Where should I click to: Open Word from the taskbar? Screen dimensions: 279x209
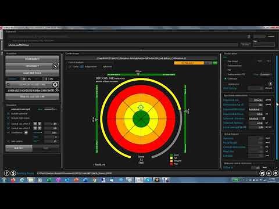tap(85, 180)
